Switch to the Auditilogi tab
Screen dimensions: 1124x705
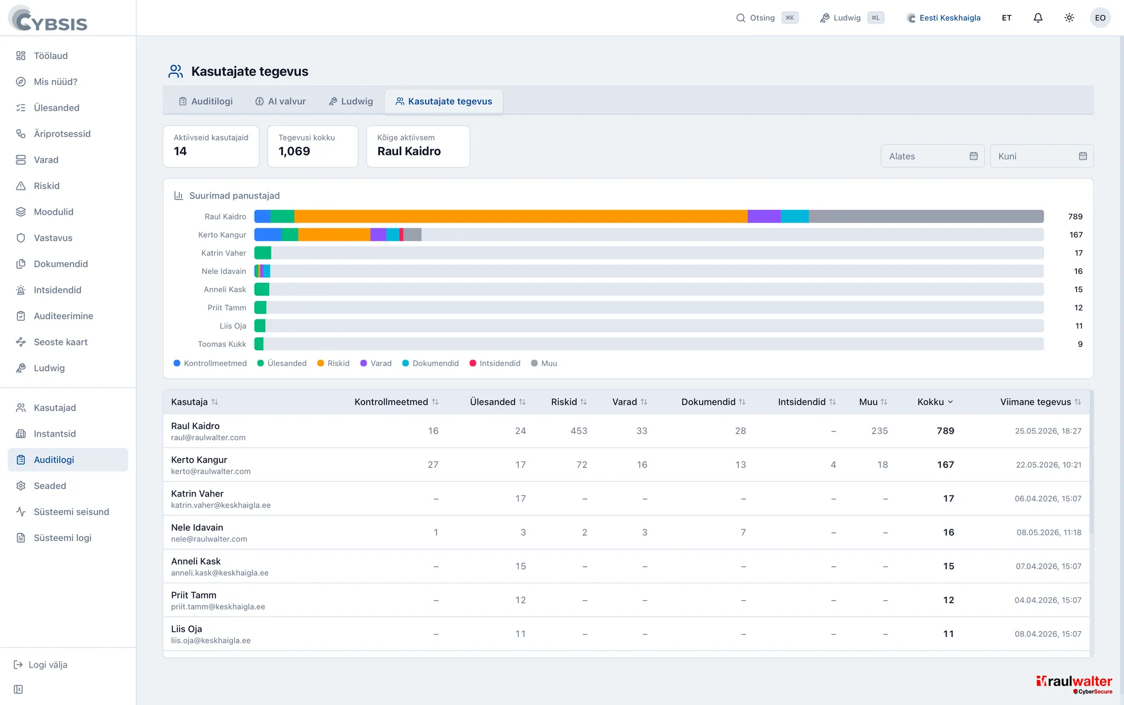point(205,101)
